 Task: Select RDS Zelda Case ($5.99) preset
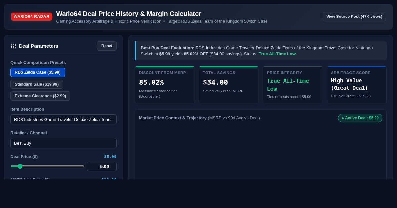(x=37, y=72)
